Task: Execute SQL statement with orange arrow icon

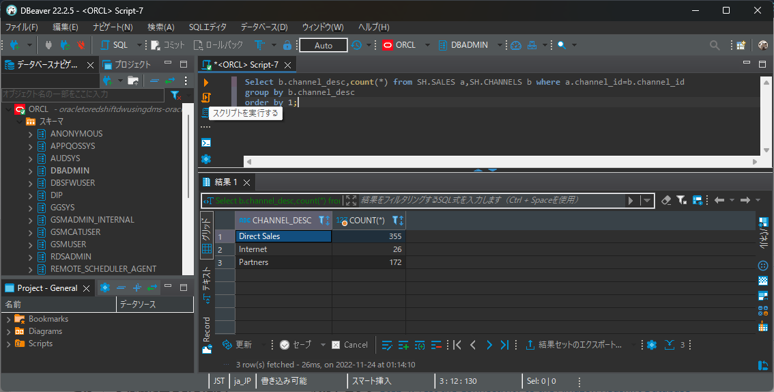Action: 206,83
